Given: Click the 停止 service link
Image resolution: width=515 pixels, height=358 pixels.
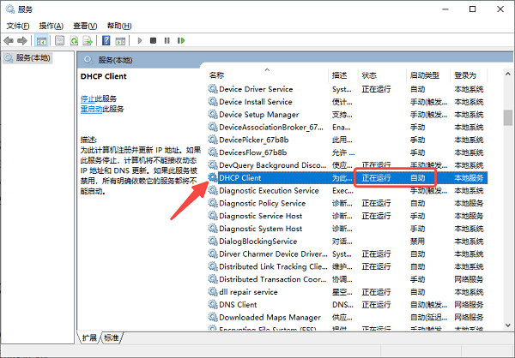Looking at the screenshot, I should [x=88, y=98].
